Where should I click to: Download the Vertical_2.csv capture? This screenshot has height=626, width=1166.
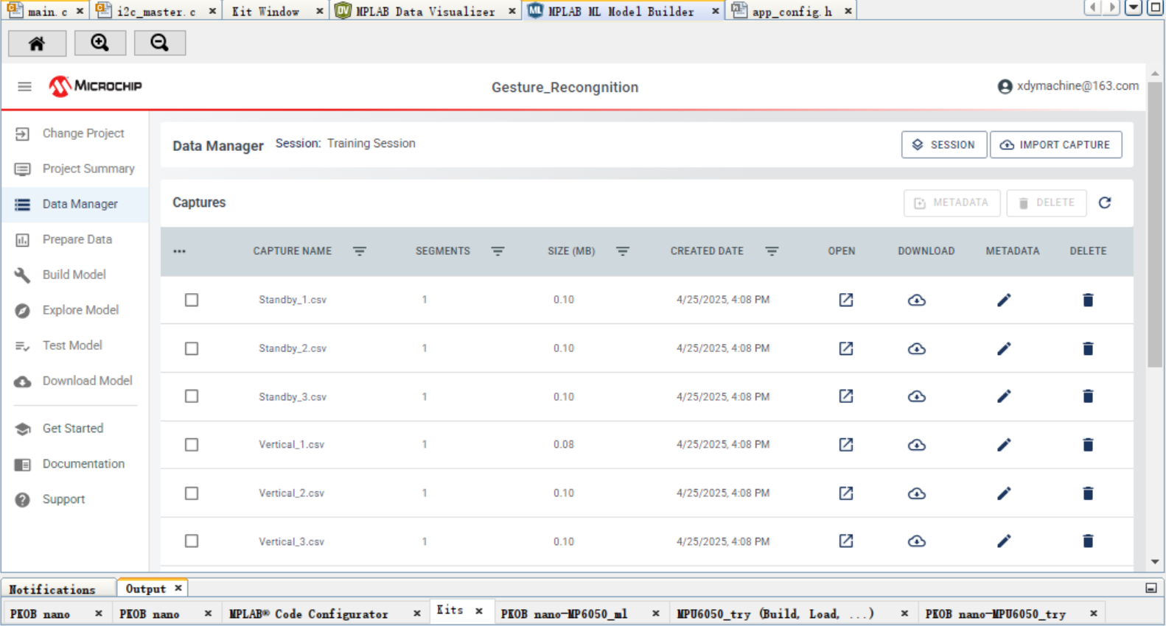point(916,493)
